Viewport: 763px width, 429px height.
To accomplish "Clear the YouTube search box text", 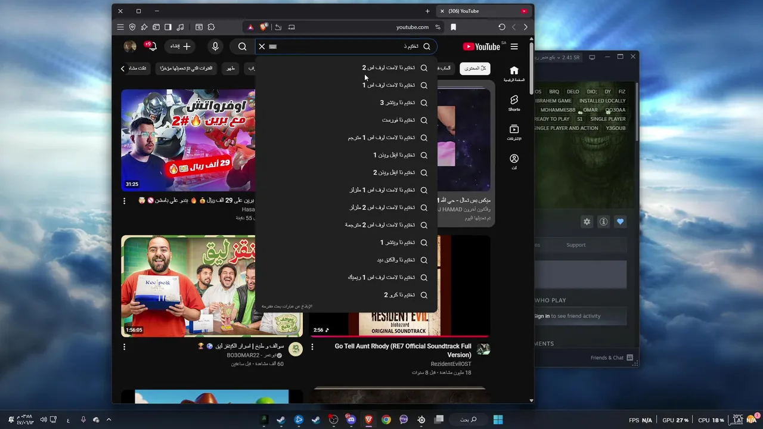I will tap(262, 46).
